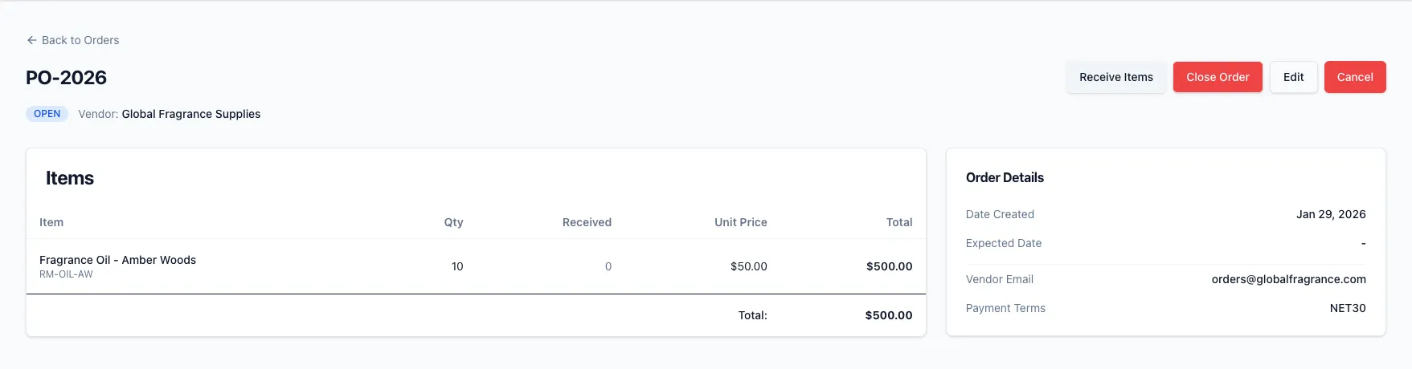1412x369 pixels.
Task: Click SKU code RM-OIL-AW
Action: (66, 274)
